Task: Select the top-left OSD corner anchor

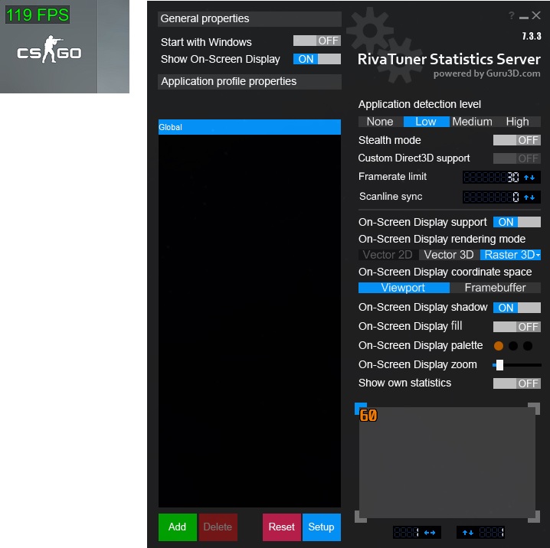Action: coord(360,407)
